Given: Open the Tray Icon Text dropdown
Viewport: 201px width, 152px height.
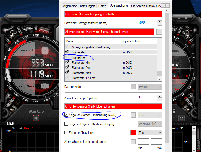Looking at the screenshot, I should 150,132.
